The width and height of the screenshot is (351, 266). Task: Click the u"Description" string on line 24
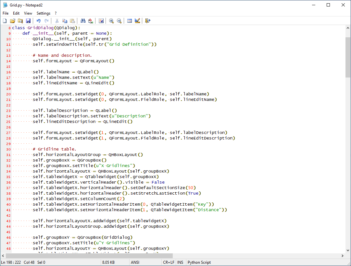click(x=130, y=116)
